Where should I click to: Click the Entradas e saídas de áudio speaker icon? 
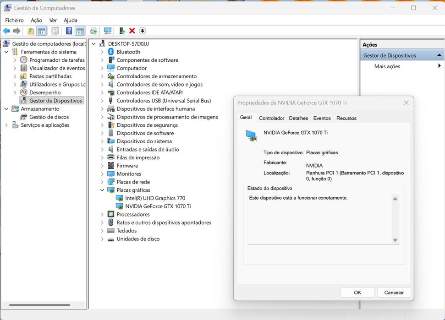[111, 149]
